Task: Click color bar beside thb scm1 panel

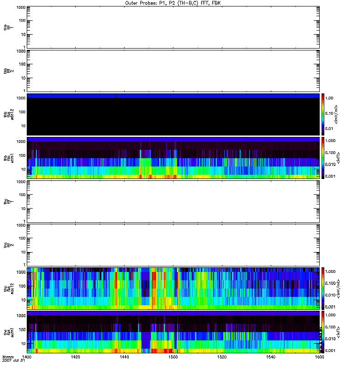Action: (x=323, y=158)
